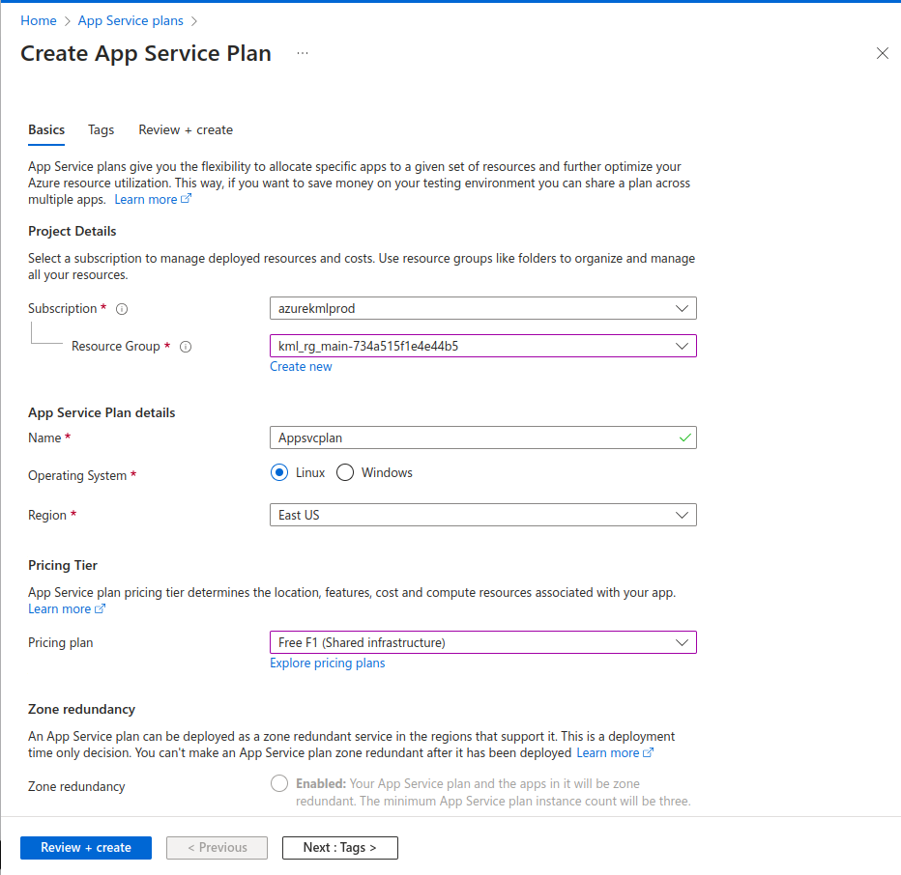Expand the Resource Group dropdown
901x875 pixels.
(x=482, y=346)
